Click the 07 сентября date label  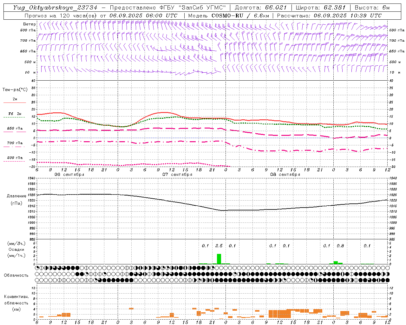tap(177, 175)
